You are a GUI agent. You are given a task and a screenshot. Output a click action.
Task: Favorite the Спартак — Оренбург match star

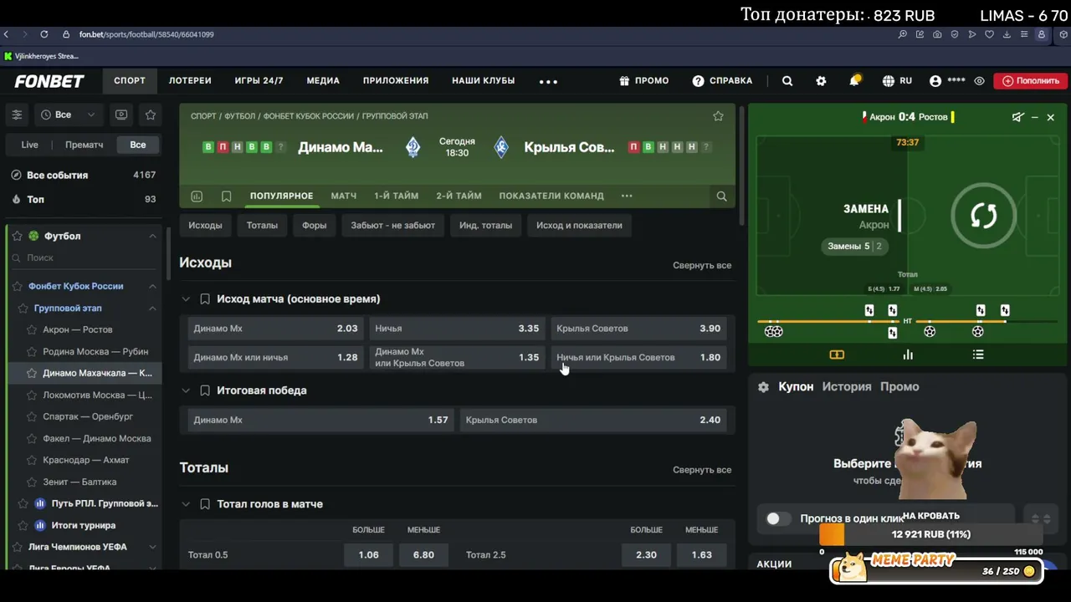tap(32, 416)
